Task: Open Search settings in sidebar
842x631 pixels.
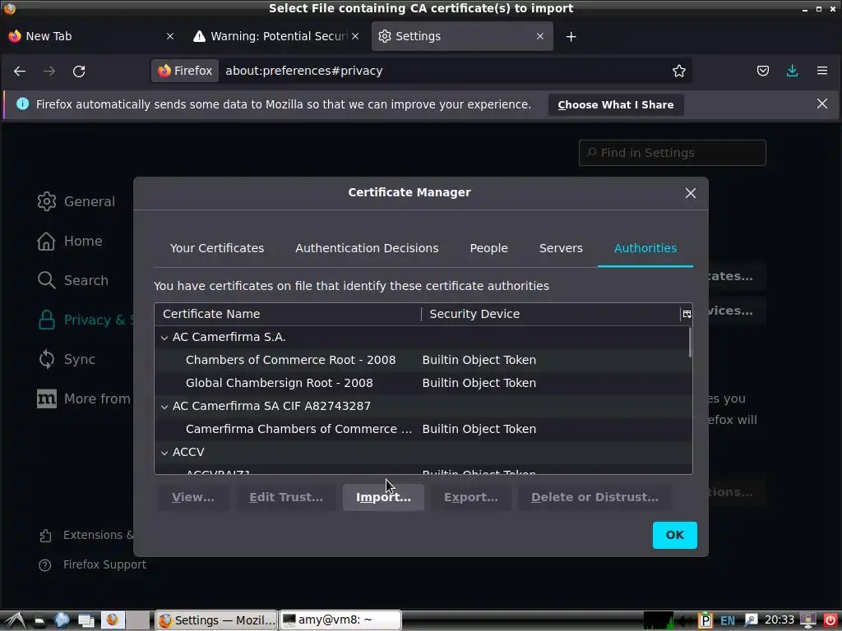Action: [73, 281]
